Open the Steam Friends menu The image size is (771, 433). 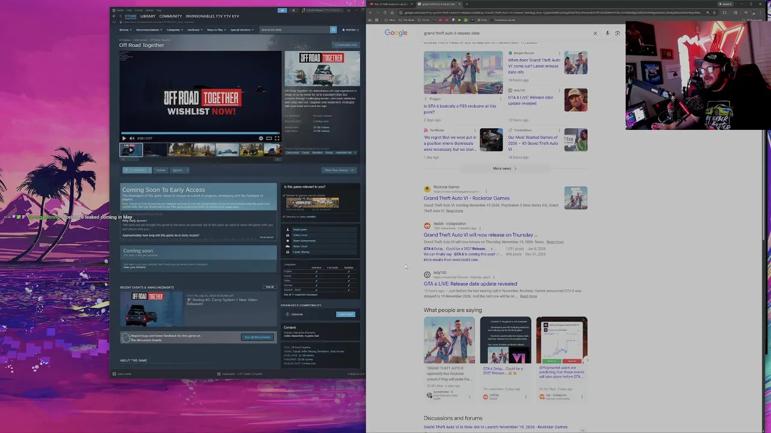point(137,10)
